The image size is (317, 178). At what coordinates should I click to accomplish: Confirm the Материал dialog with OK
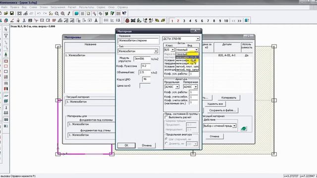click(126, 145)
